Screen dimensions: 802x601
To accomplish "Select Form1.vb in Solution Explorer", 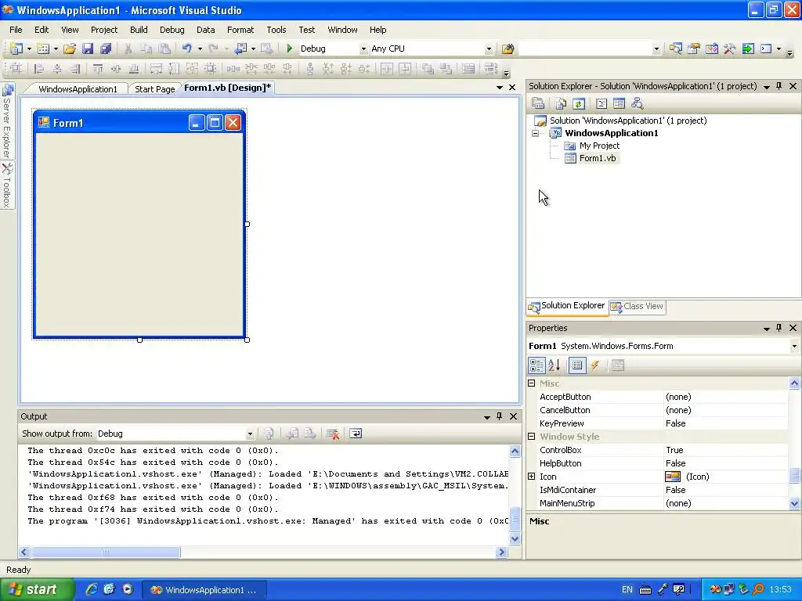I will coord(597,158).
